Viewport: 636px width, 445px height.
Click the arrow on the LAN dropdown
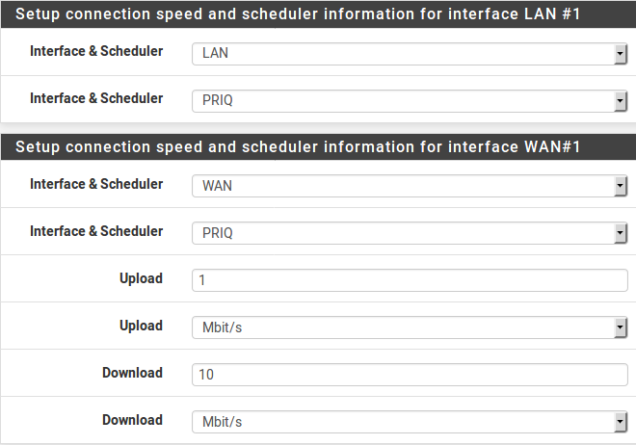click(621, 54)
